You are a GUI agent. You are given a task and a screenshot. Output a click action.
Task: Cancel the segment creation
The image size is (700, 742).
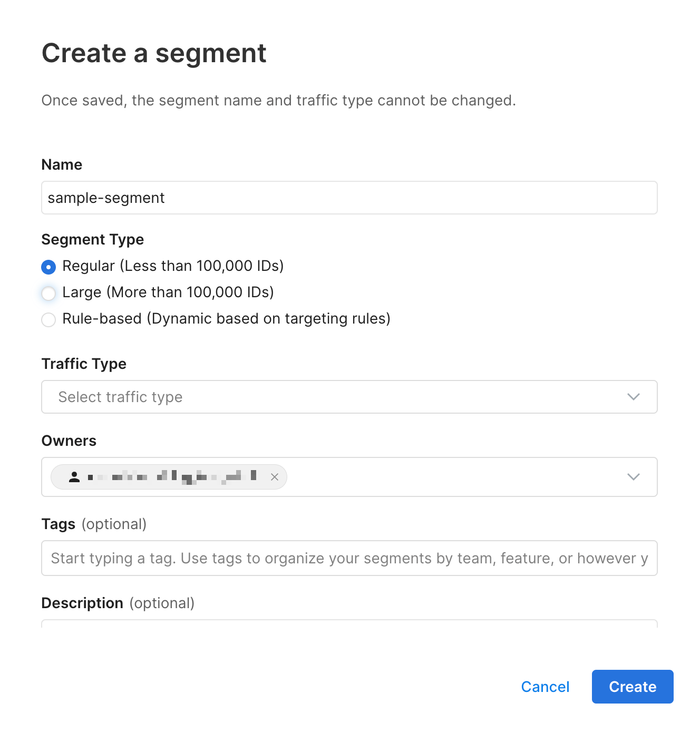tap(545, 687)
